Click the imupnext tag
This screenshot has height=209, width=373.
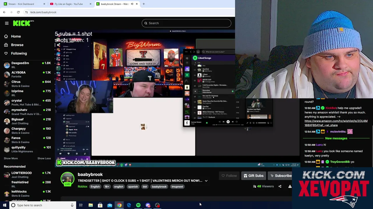click(x=177, y=187)
